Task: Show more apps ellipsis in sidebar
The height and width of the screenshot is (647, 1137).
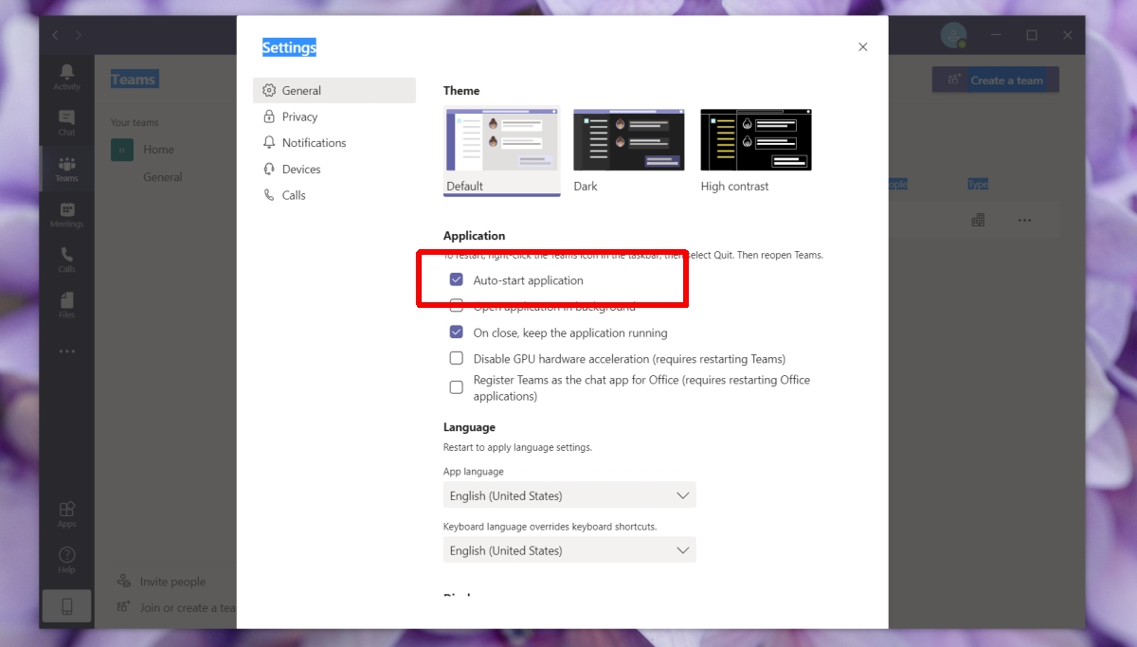Action: (66, 351)
